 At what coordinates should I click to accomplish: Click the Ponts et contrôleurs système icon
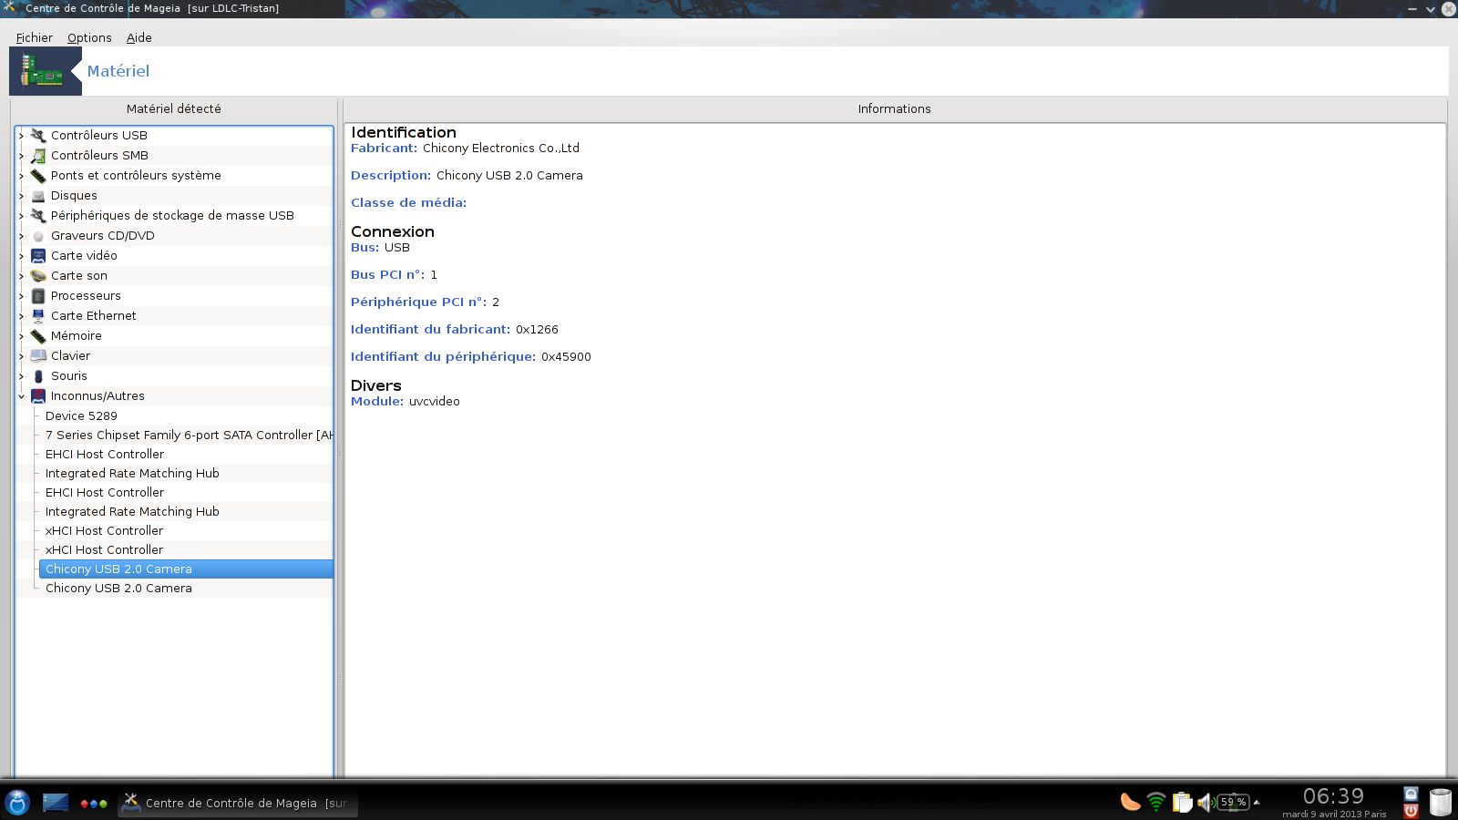38,176
